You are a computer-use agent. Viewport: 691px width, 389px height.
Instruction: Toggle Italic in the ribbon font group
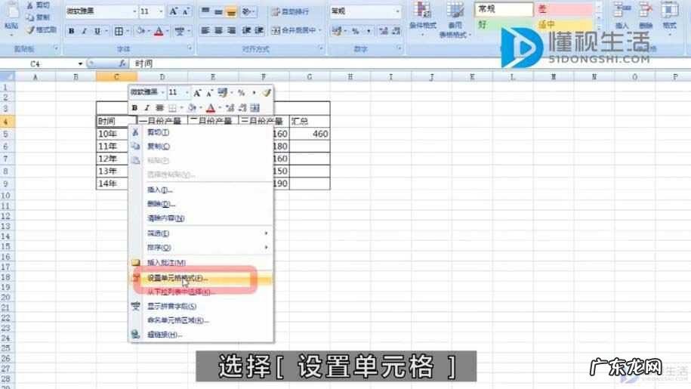point(84,31)
